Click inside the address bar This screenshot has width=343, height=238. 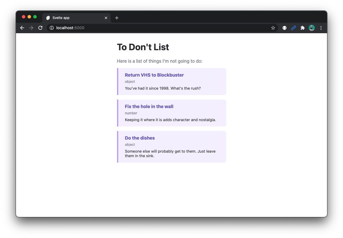coord(114,28)
